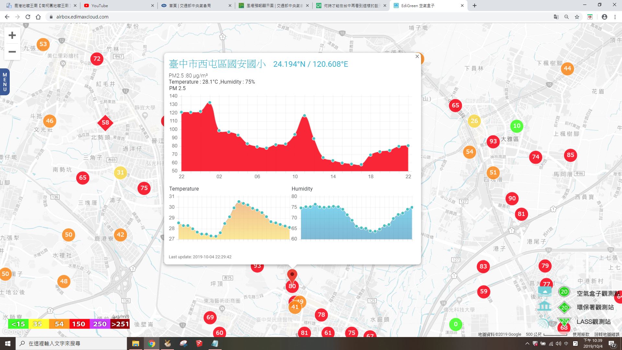Viewport: 622px width, 350px height.
Task: Open the volume control in tray
Action: pyautogui.click(x=559, y=344)
